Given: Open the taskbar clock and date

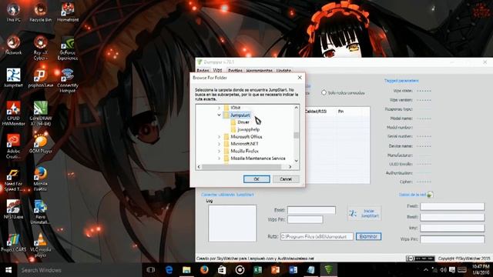Looking at the screenshot, I should point(481,270).
